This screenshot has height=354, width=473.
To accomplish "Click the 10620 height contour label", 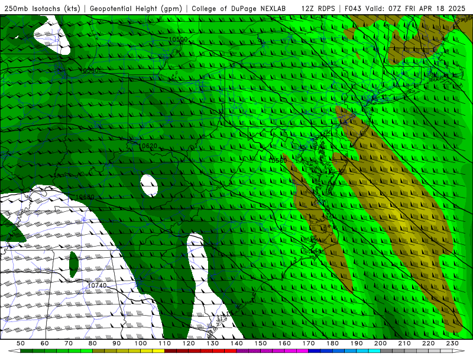I will pyautogui.click(x=148, y=146).
